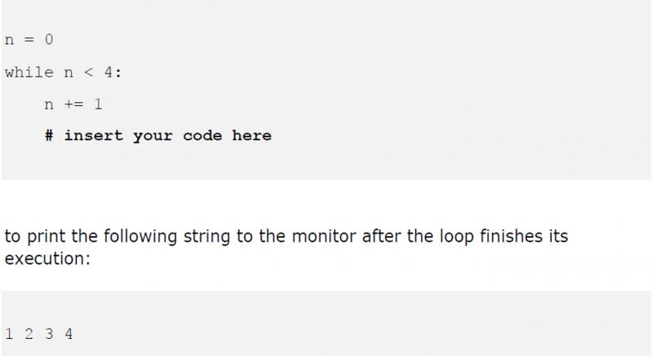Click the less-than sign in while condition

(88, 73)
